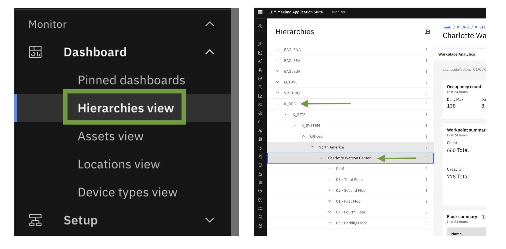506x249 pixels.
Task: Click the history clock icon in sidebar
Action: click(260, 26)
